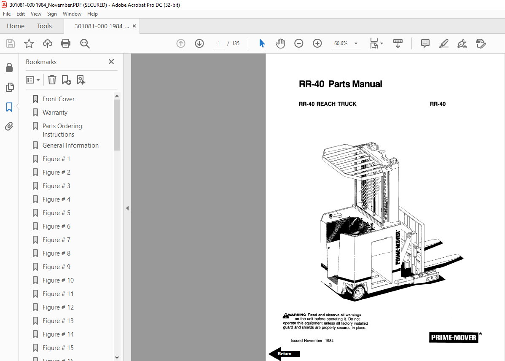This screenshot has height=361, width=505.
Task: Upload file to Document Cloud
Action: (48, 43)
